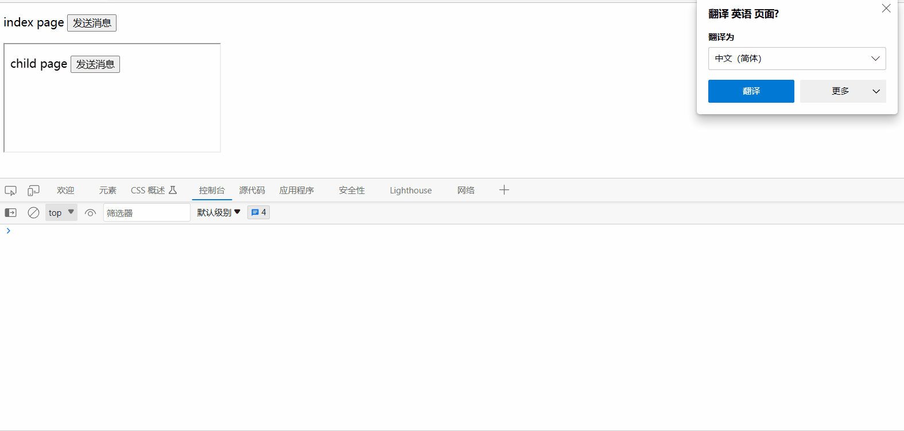Open the 网络 tab

[x=465, y=191]
